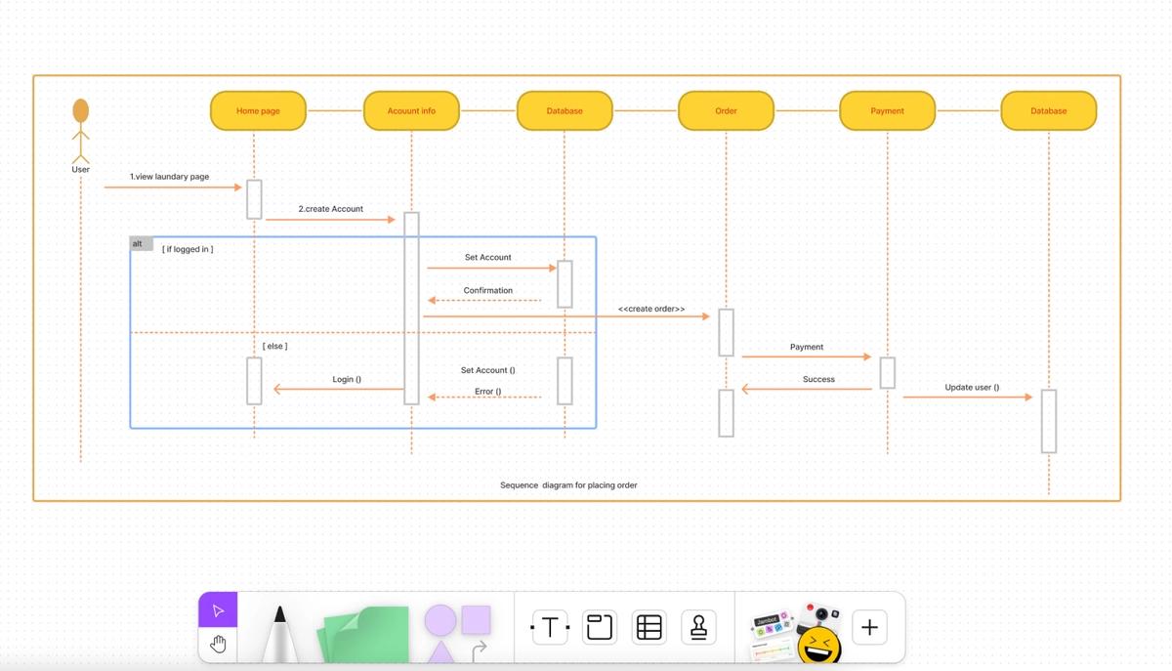Select the Order node shape
The width and height of the screenshot is (1172, 671).
(x=726, y=110)
